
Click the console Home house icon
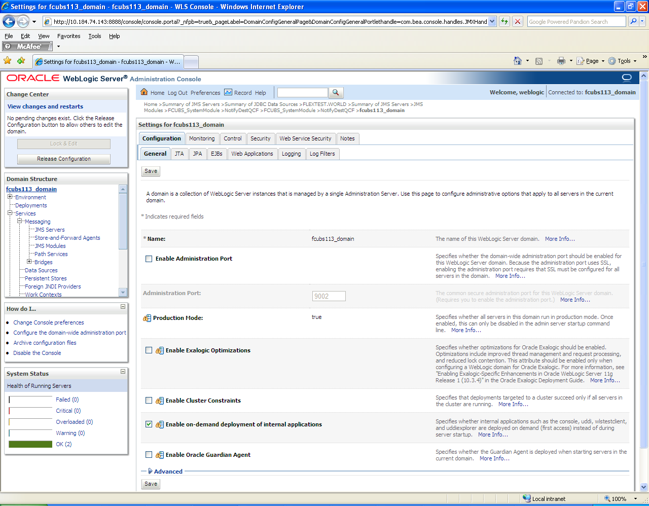[x=144, y=92]
